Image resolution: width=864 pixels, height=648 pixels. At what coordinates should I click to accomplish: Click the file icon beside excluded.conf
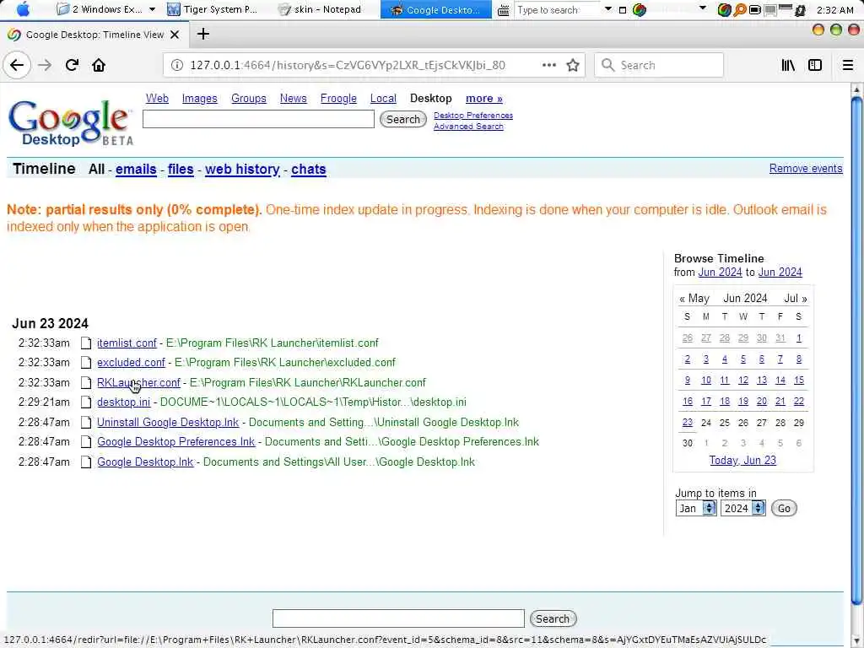point(86,363)
